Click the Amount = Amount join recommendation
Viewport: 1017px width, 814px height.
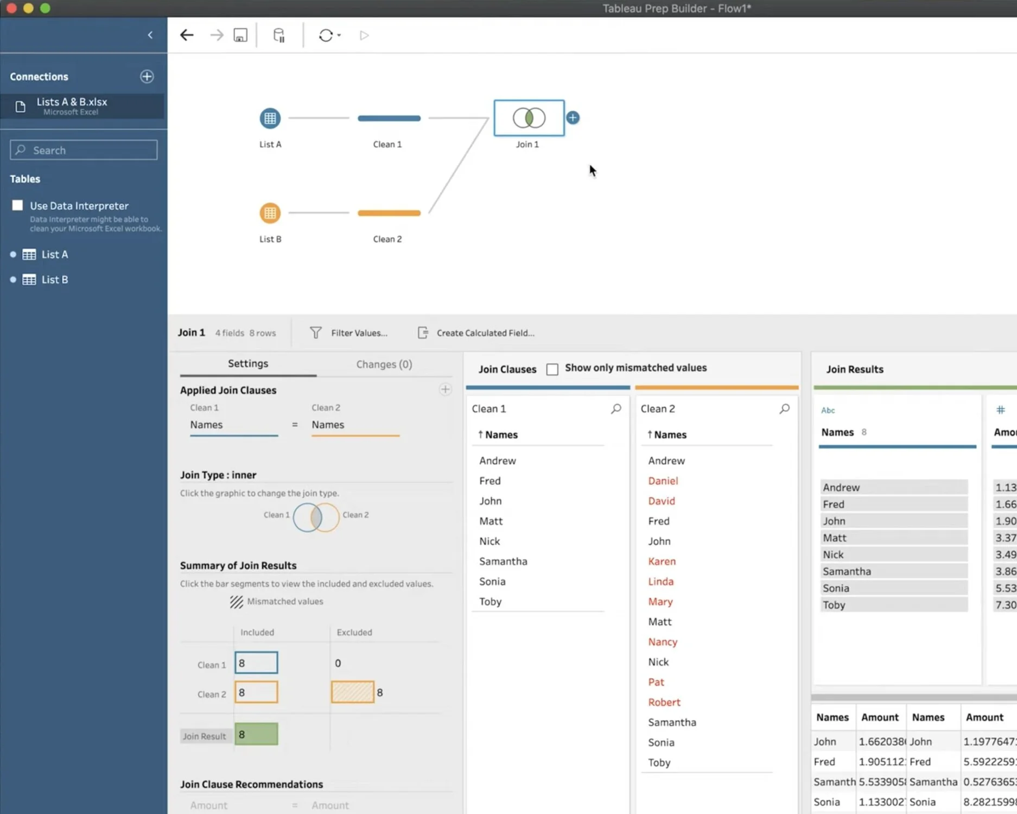click(269, 805)
